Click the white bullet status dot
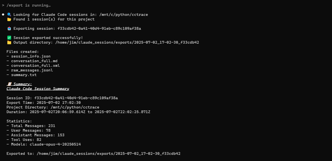The image size is (332, 161). coord(3,15)
